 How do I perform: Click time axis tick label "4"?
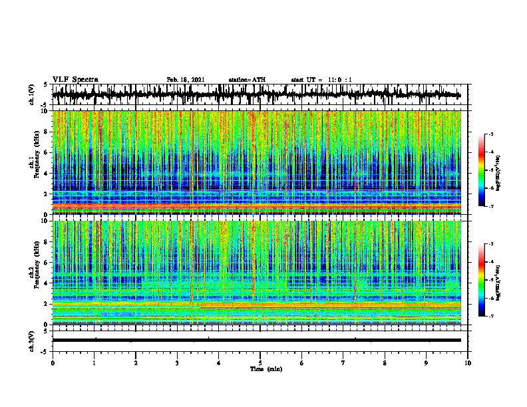point(219,363)
